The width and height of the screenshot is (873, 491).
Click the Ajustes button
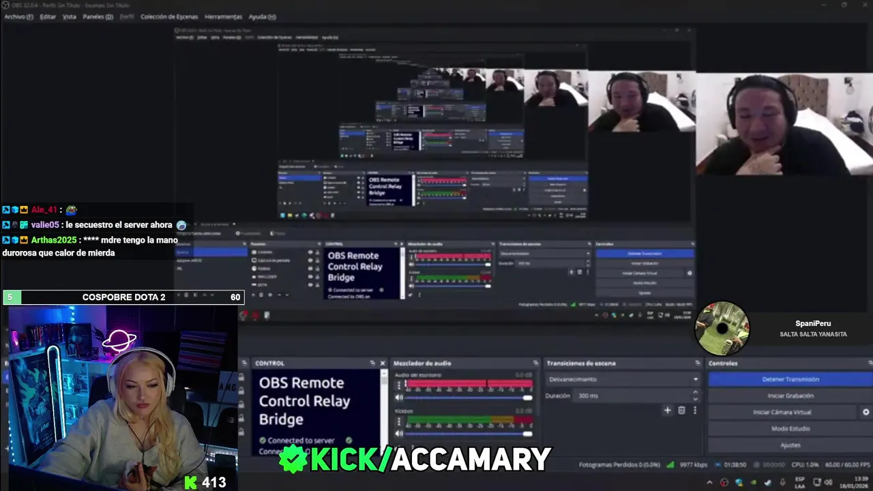pos(790,445)
